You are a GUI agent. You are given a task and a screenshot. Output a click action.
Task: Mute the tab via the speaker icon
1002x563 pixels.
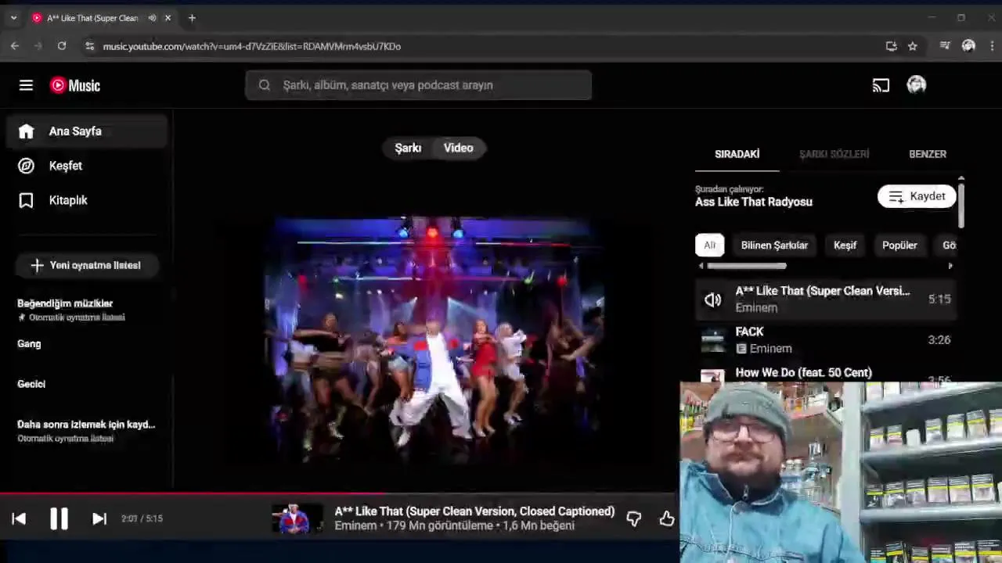(152, 18)
